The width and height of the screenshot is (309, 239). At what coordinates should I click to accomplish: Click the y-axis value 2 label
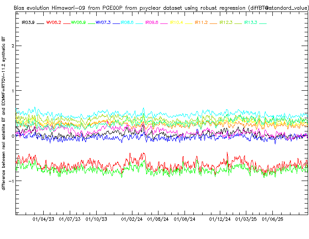(x=13, y=46)
